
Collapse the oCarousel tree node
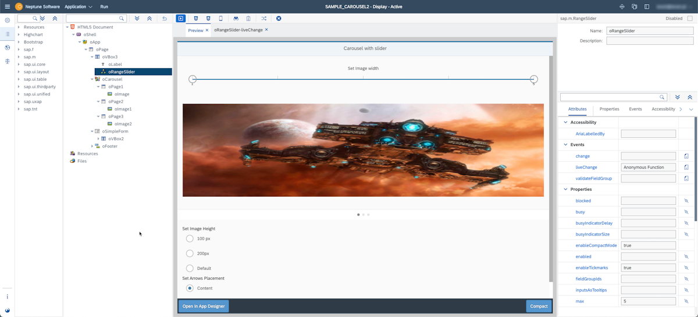[92, 79]
